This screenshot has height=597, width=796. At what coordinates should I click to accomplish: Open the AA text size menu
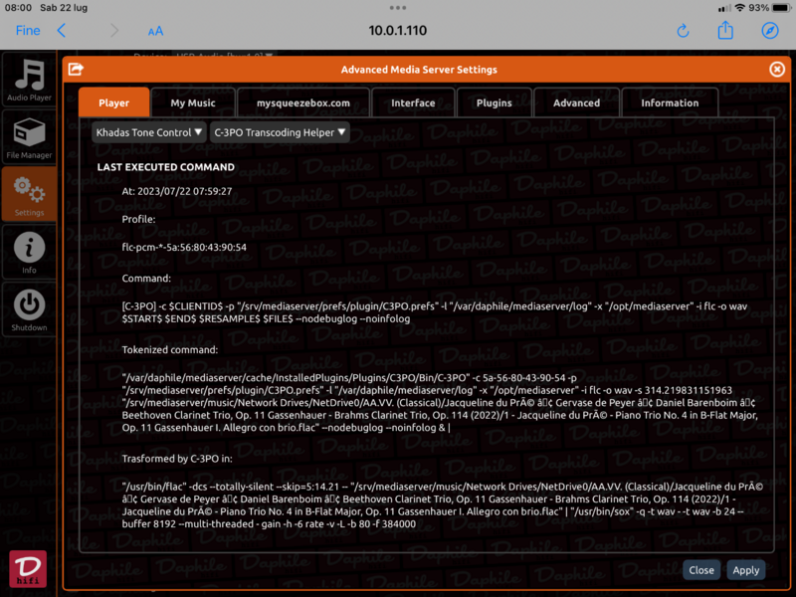pos(155,31)
